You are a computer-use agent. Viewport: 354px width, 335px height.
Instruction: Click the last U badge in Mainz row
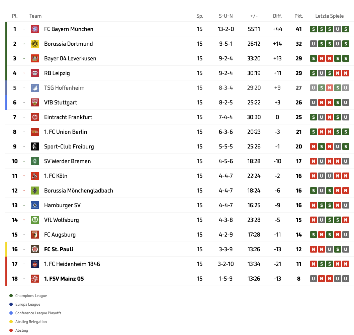[346, 279]
